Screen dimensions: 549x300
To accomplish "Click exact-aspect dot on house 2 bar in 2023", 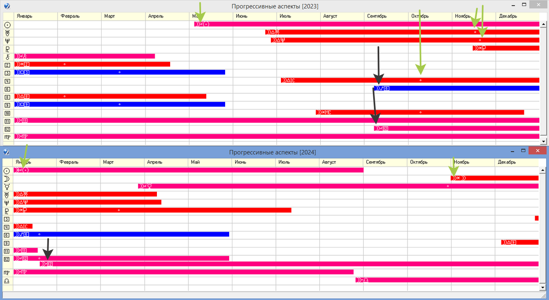I will click(x=65, y=64).
